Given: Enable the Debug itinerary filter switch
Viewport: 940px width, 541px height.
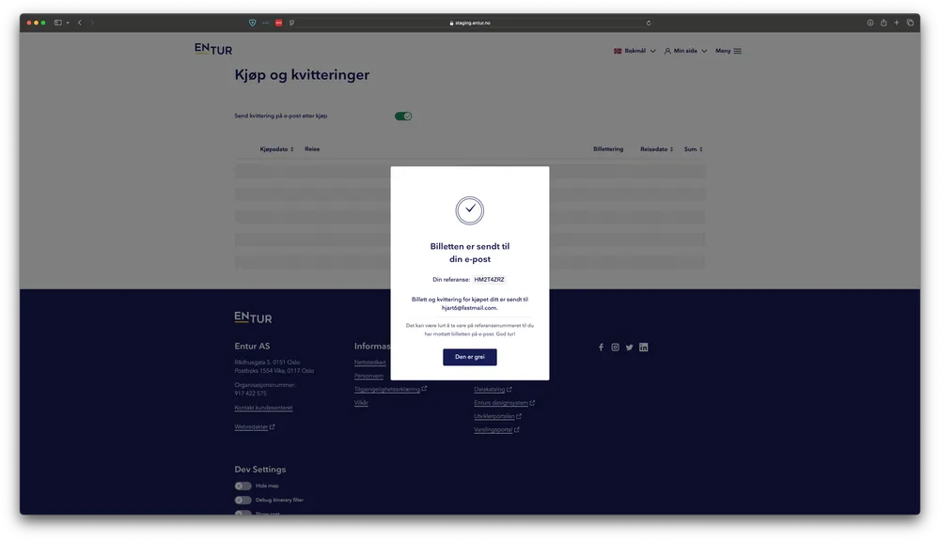Looking at the screenshot, I should click(x=243, y=500).
